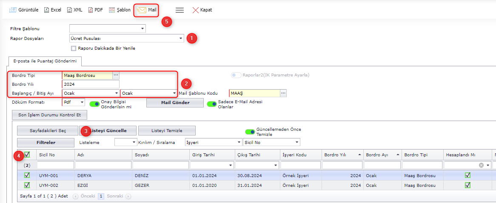The image size is (496, 203).
Task: Clear the Hesaplandı Mı filter value
Action: [x=481, y=165]
